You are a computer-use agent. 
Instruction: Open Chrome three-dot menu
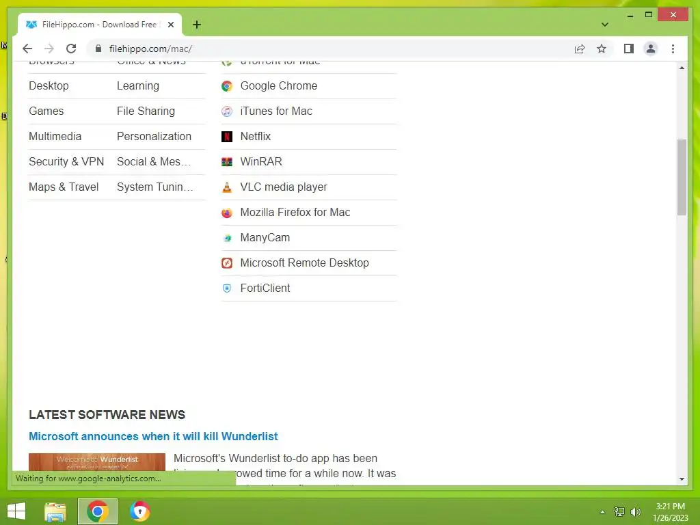673,49
